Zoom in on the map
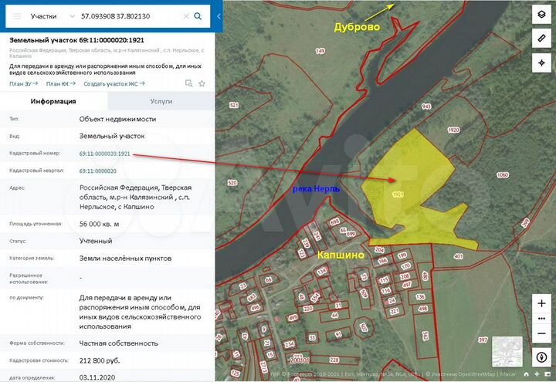The width and height of the screenshot is (556, 382). pos(541,303)
